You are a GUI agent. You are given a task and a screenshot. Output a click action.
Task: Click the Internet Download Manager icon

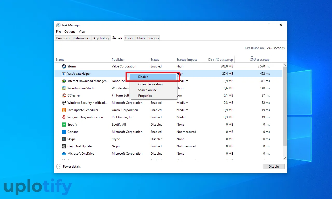click(64, 81)
